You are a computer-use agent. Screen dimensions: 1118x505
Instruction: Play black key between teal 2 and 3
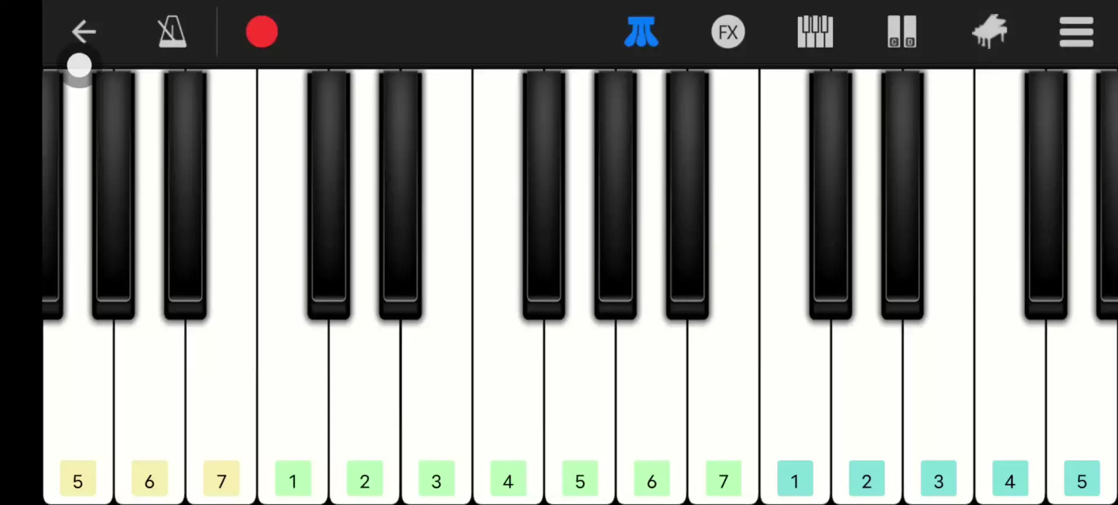pos(902,195)
